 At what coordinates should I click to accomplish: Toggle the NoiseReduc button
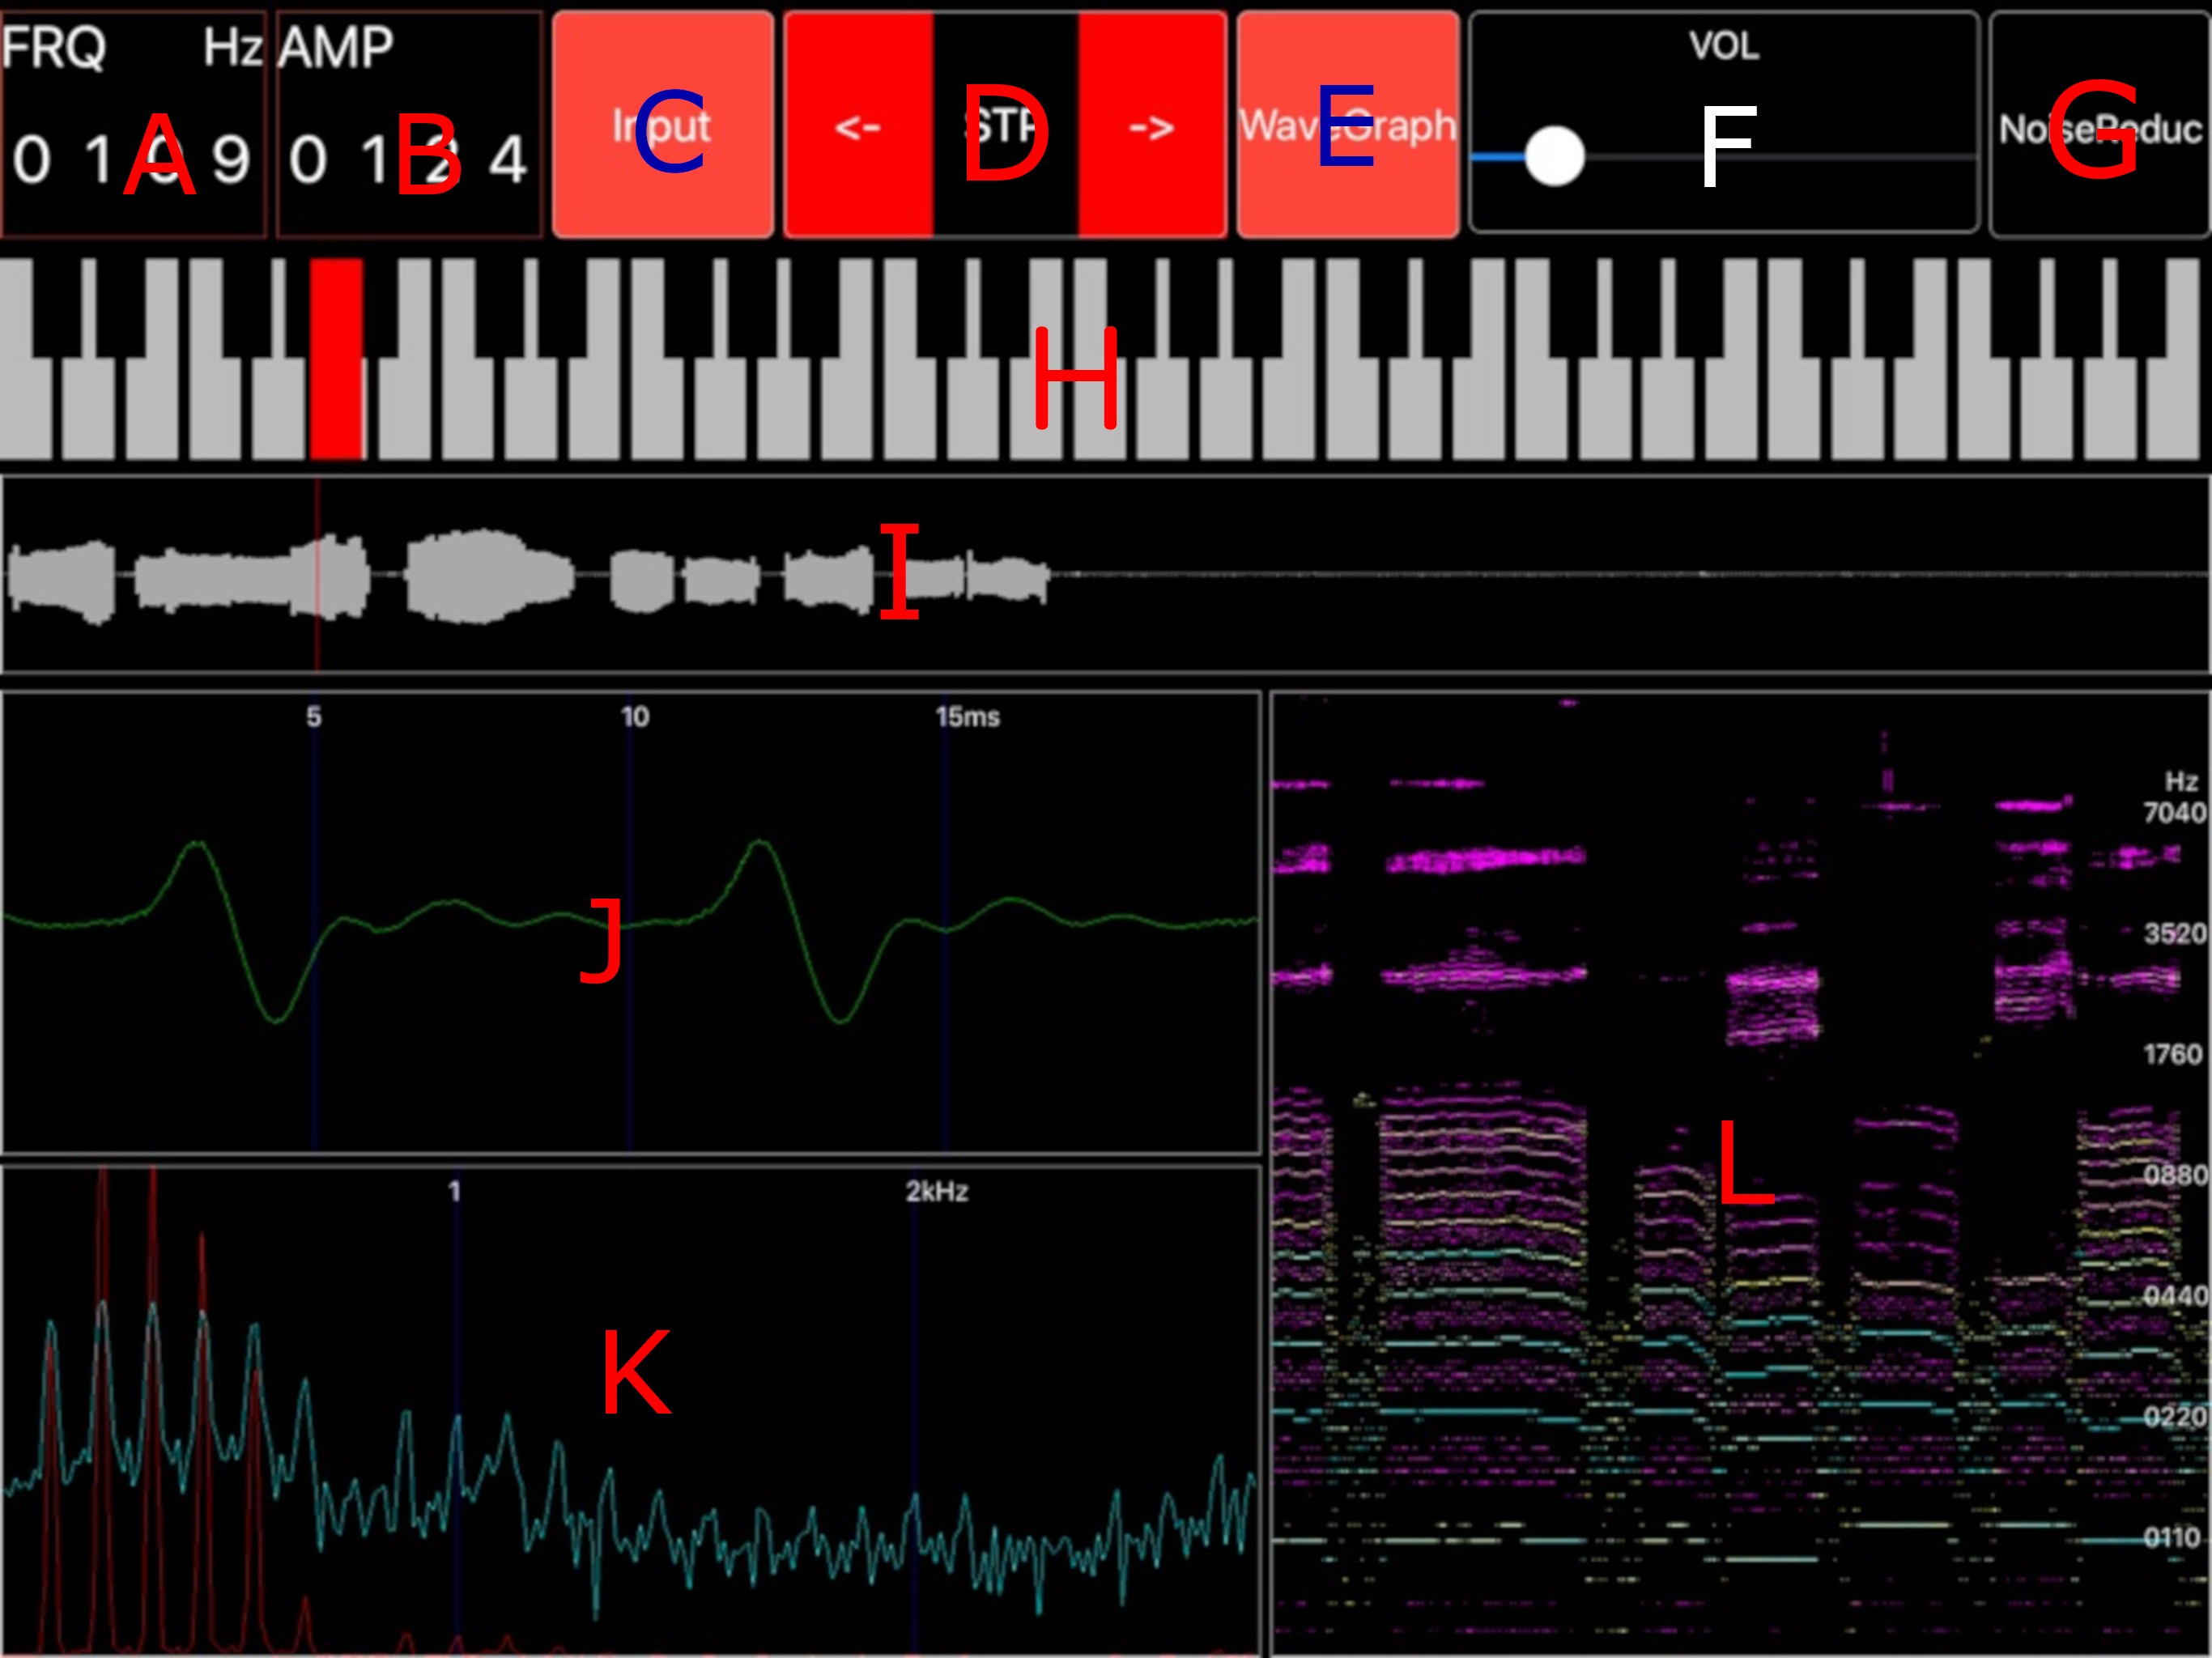pyautogui.click(x=2100, y=125)
